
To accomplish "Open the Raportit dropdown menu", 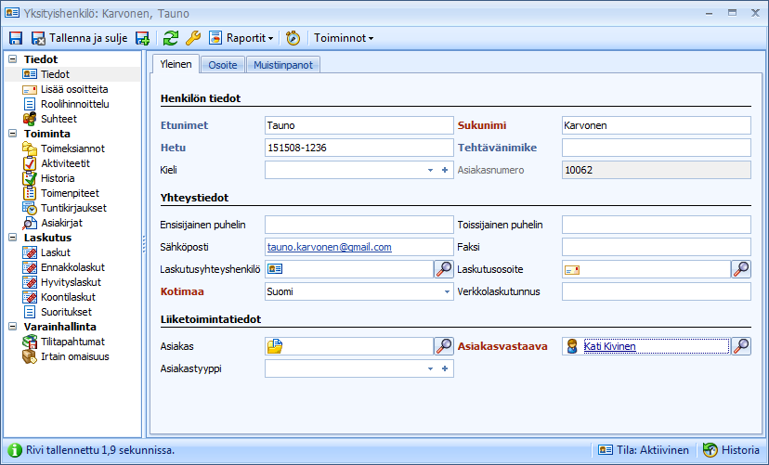I will (x=241, y=38).
